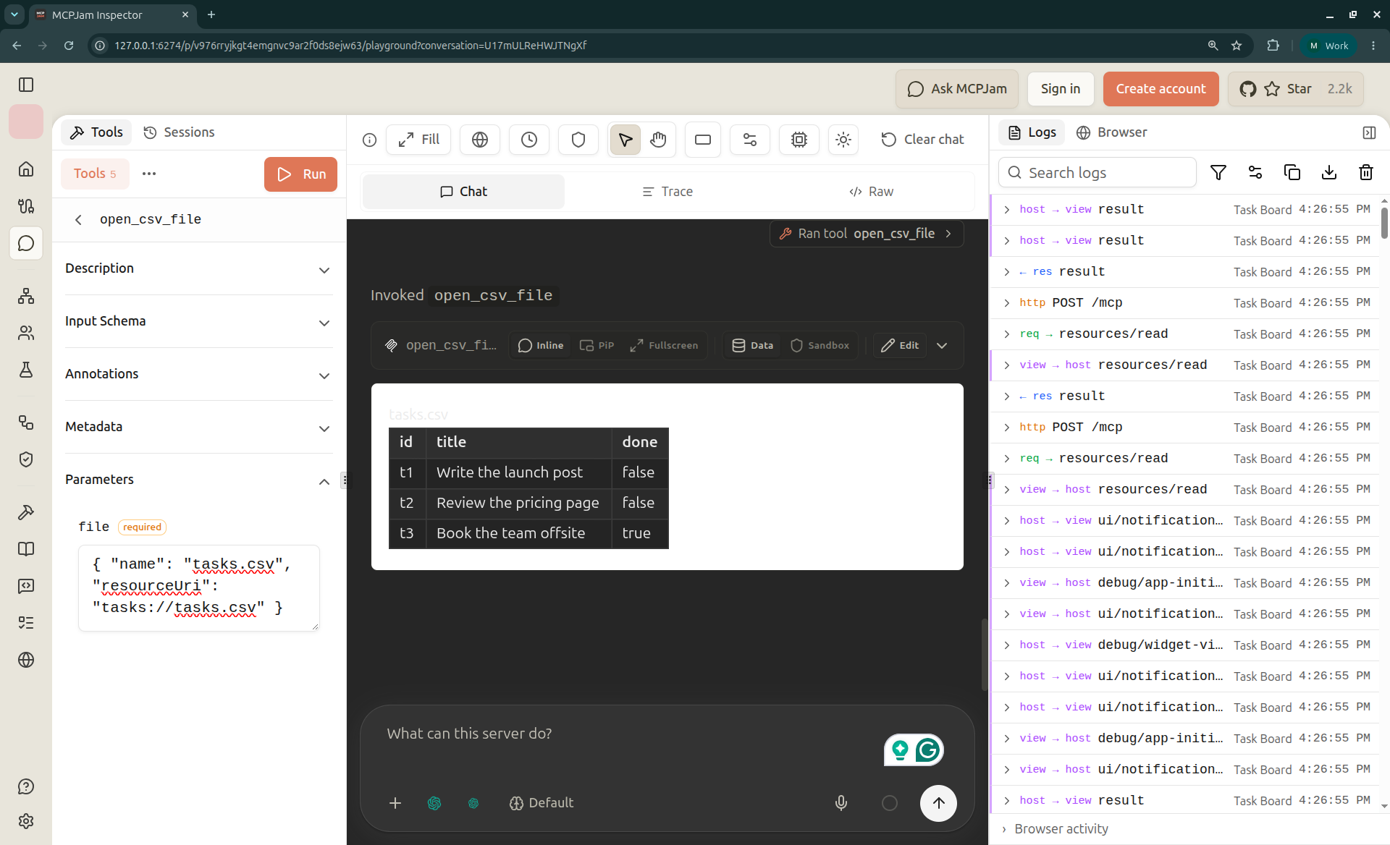Click the clock icon in the chat toolbar
The width and height of the screenshot is (1390, 845).
pyautogui.click(x=529, y=140)
